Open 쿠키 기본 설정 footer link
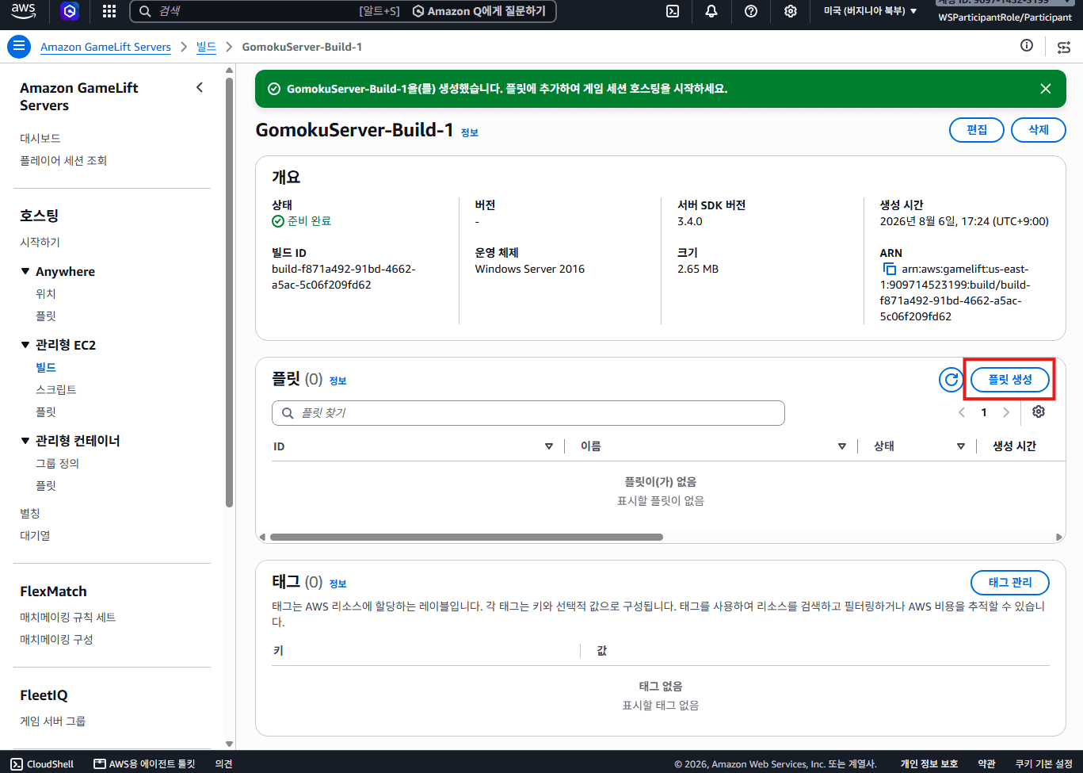Image resolution: width=1083 pixels, height=773 pixels. pos(1044,763)
